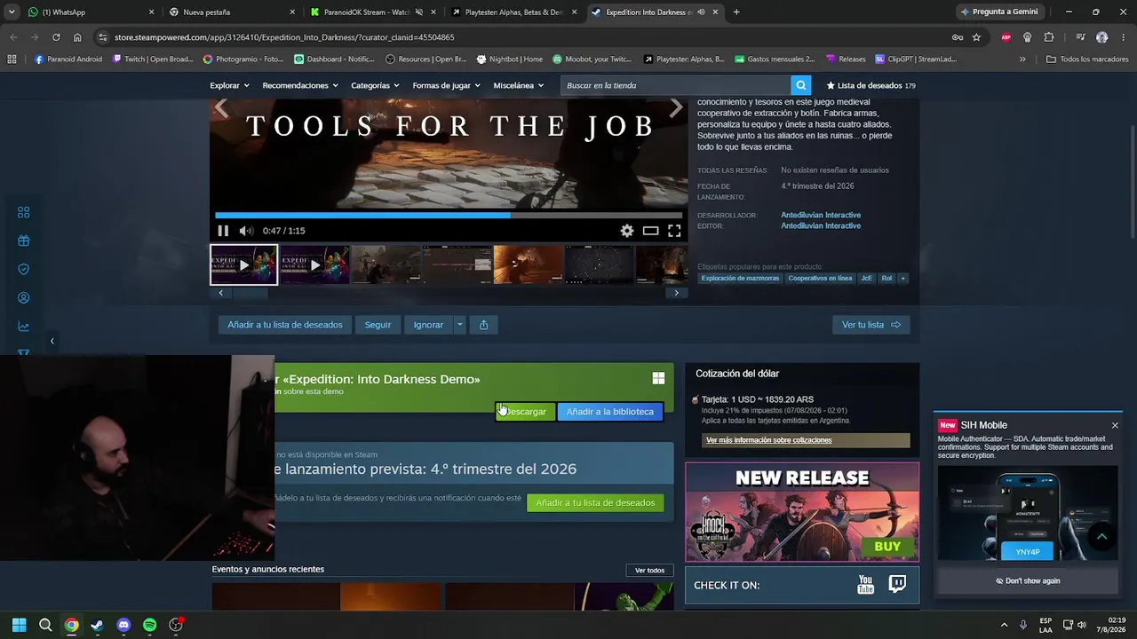Select the second trailer thumbnail

(314, 264)
